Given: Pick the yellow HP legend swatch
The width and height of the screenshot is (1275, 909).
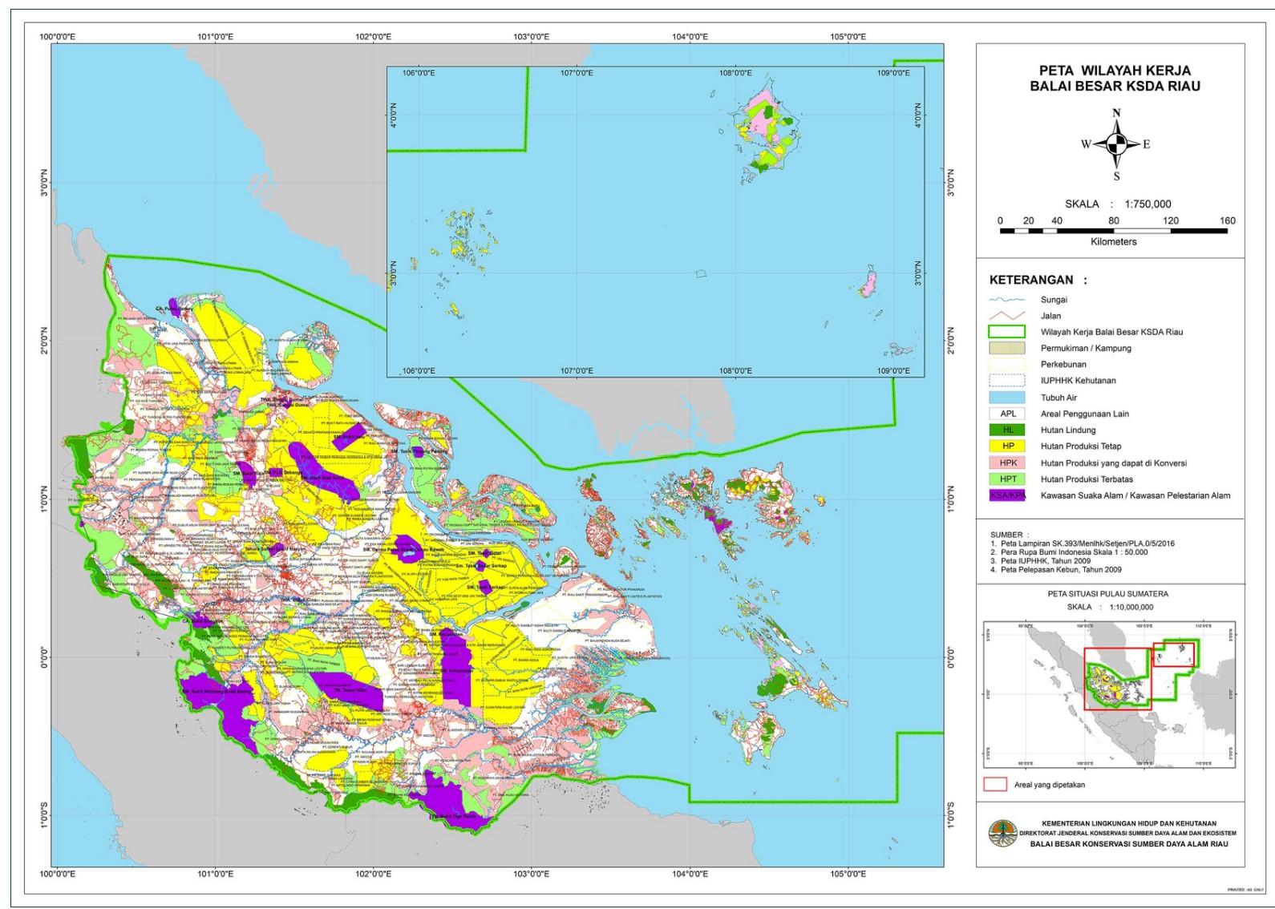Looking at the screenshot, I should pos(1007,446).
